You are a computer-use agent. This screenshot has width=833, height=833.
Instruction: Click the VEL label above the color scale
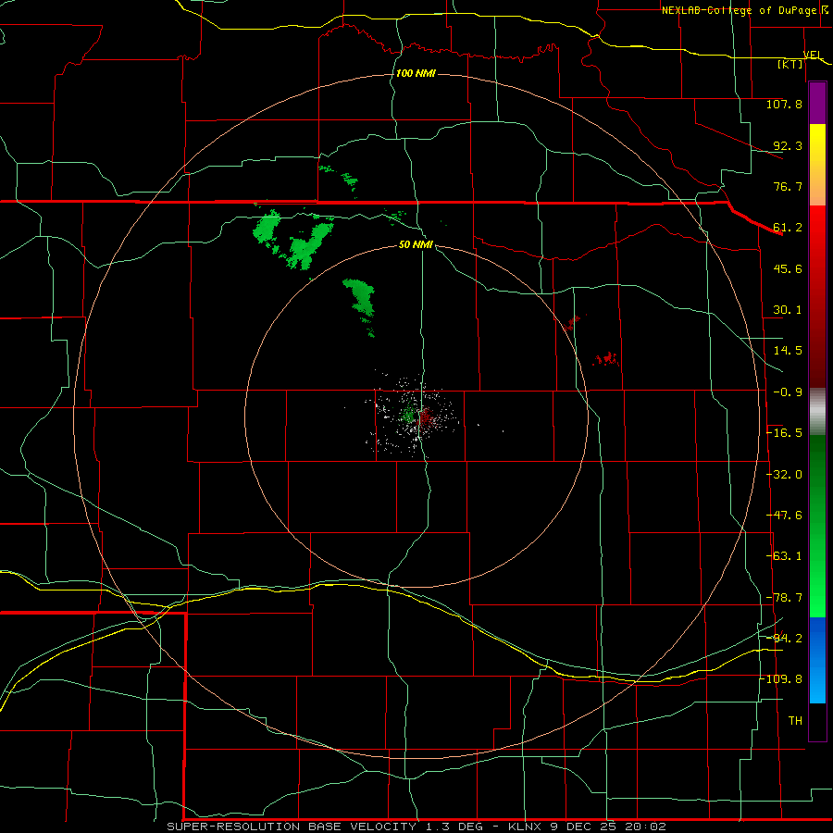pyautogui.click(x=813, y=55)
